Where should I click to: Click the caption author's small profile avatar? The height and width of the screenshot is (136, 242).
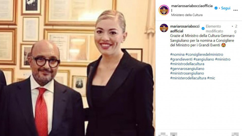point(164,28)
